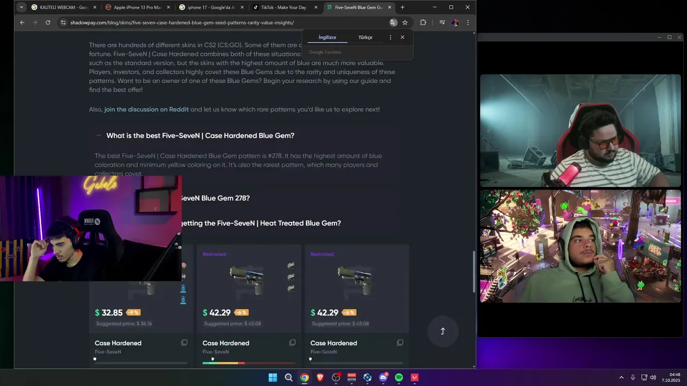The image size is (687, 386).
Task: Click the top webcam feed in right window
Action: point(580,130)
